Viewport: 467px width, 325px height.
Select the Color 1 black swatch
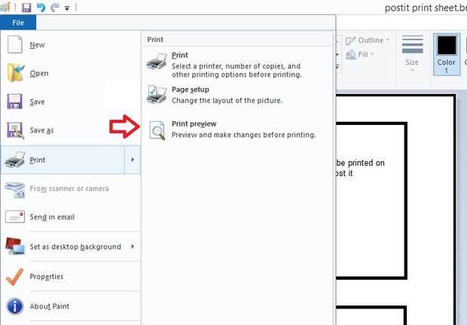tap(447, 54)
